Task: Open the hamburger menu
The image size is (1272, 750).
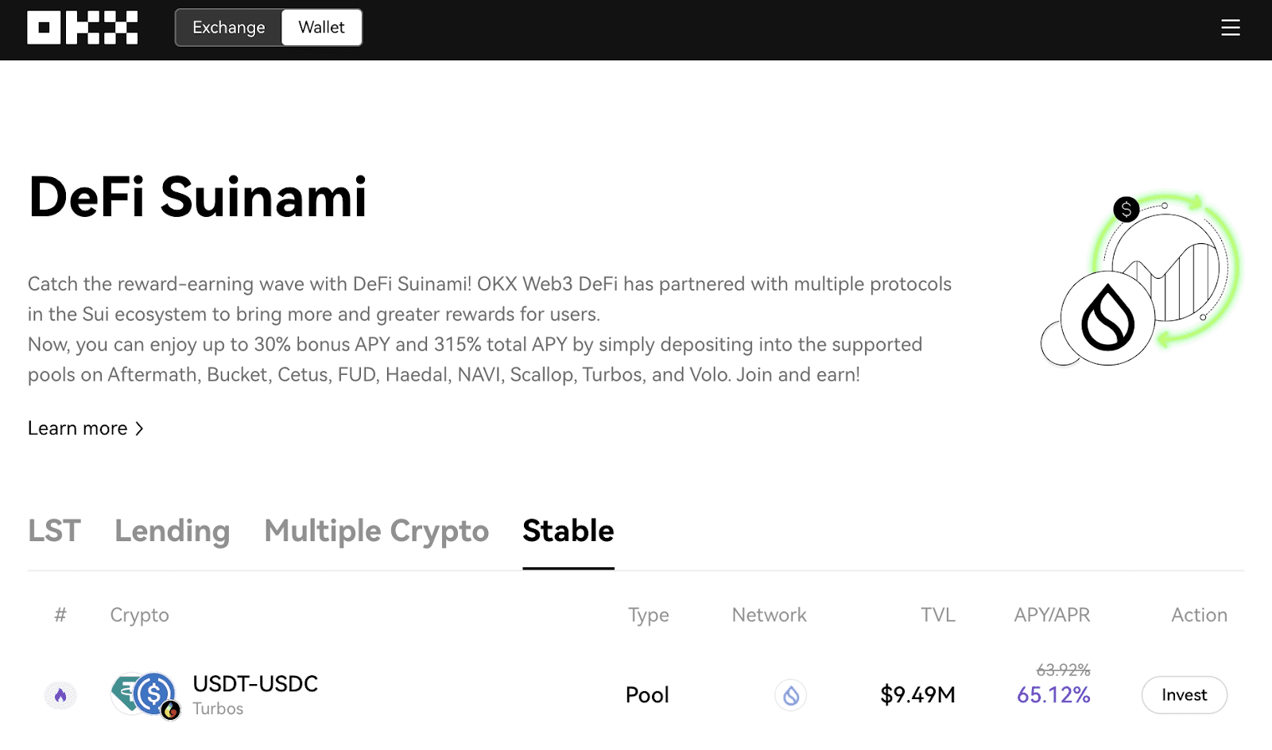Action: tap(1230, 28)
